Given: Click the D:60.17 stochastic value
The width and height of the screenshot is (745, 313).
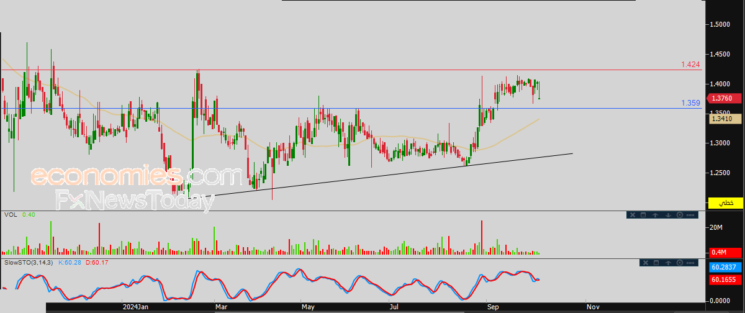Looking at the screenshot, I should click(x=96, y=263).
